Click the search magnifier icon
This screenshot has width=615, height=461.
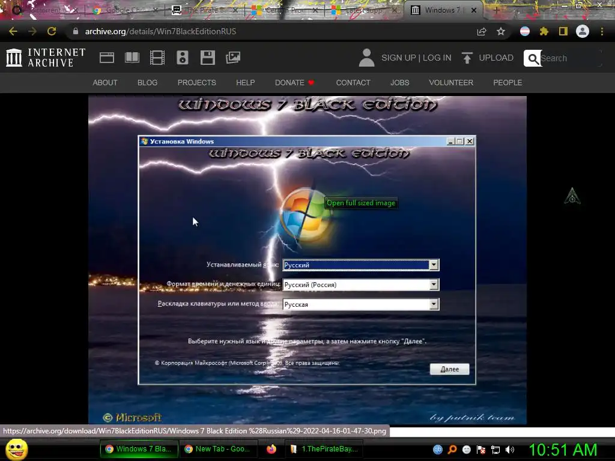point(533,58)
